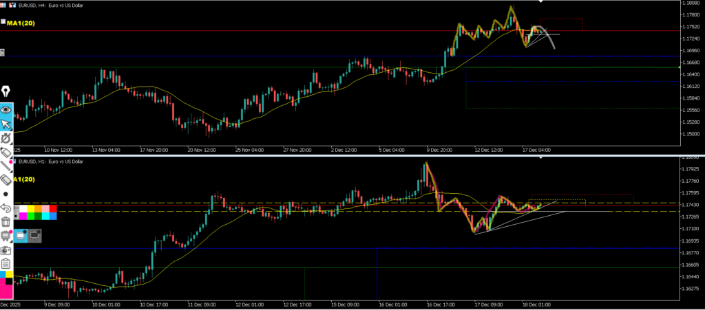Click the 18 Dec 01:00 time label
Image resolution: width=705 pixels, height=310 pixels.
point(536,305)
